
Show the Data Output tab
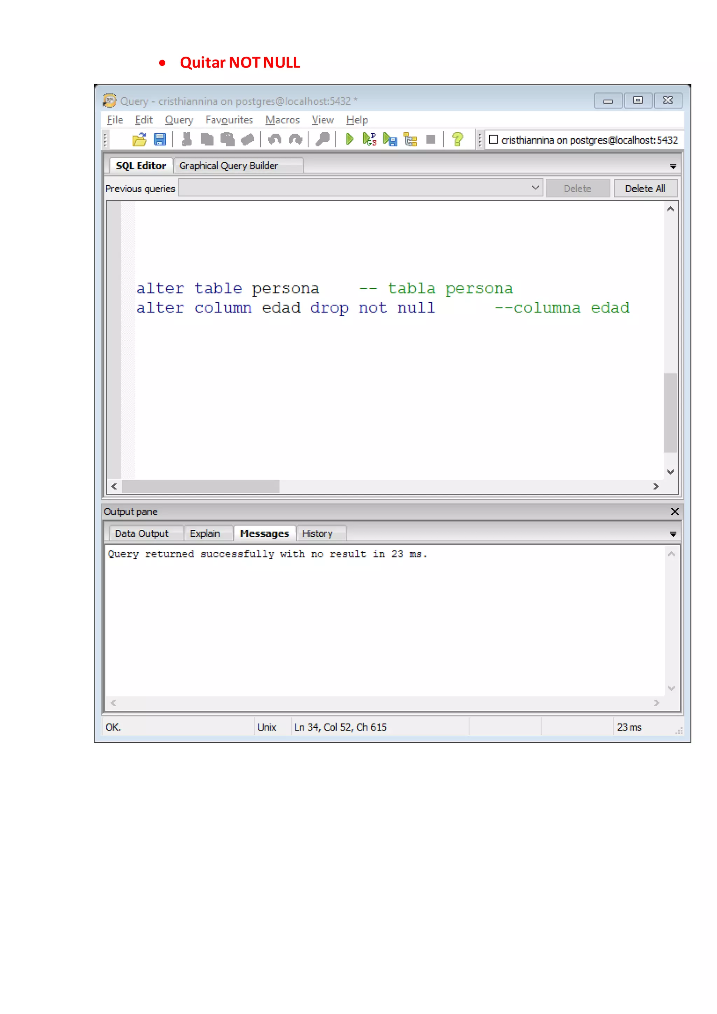(146, 534)
